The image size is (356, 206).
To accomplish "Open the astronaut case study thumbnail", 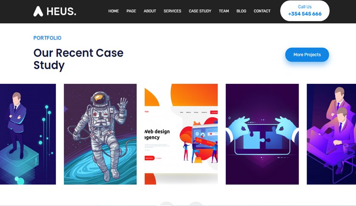I will click(100, 134).
